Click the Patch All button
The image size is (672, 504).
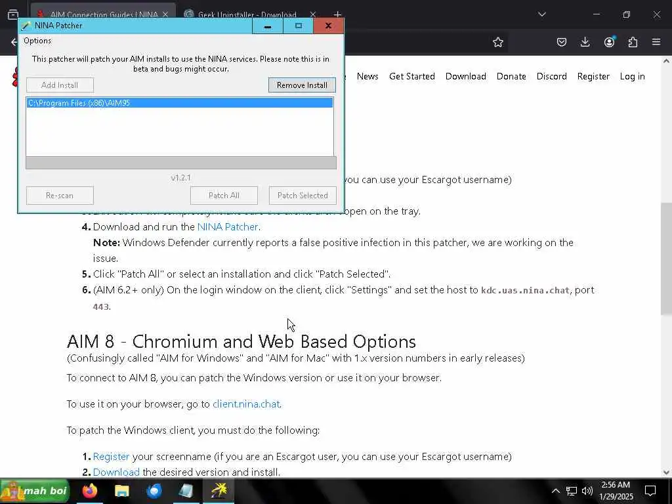click(224, 196)
